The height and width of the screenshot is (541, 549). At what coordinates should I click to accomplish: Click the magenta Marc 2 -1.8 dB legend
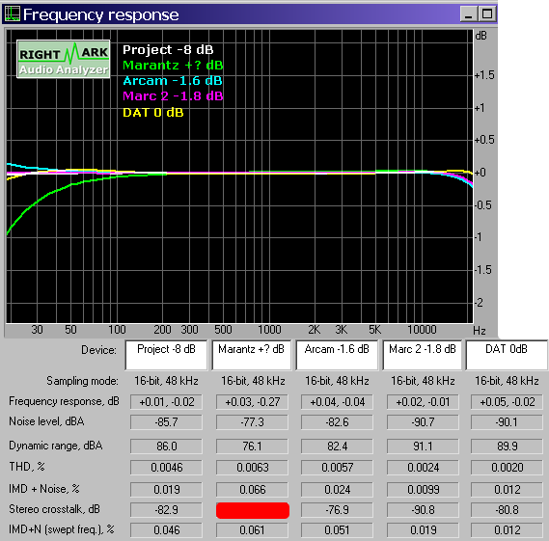tap(173, 96)
